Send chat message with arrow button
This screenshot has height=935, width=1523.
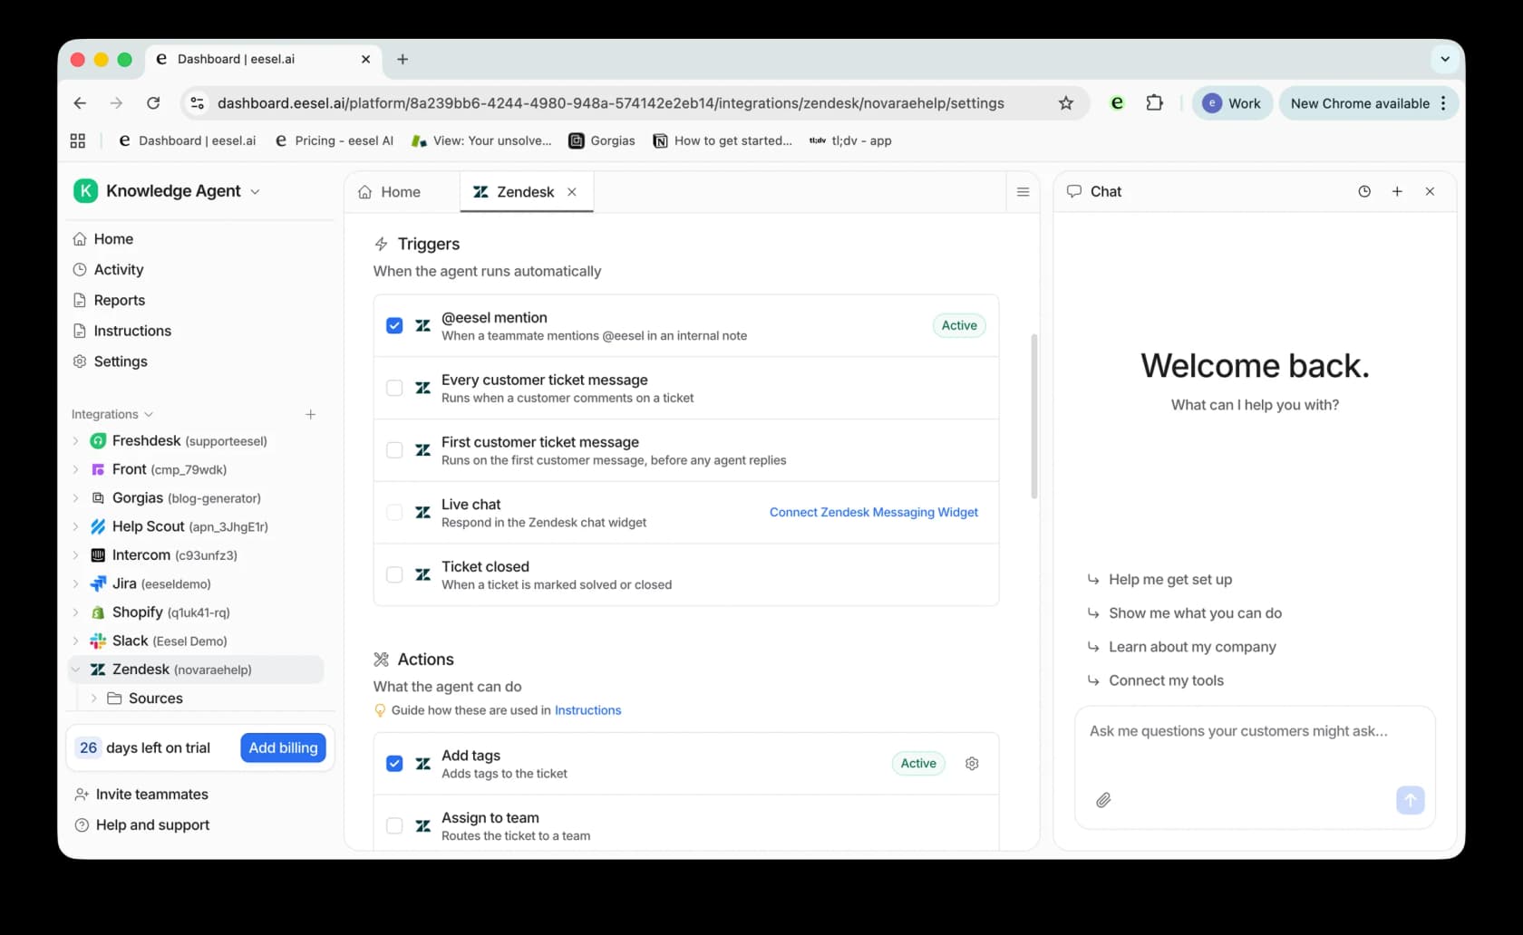(1410, 800)
